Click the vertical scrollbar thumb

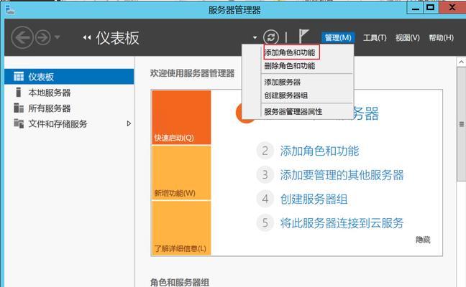point(461,124)
